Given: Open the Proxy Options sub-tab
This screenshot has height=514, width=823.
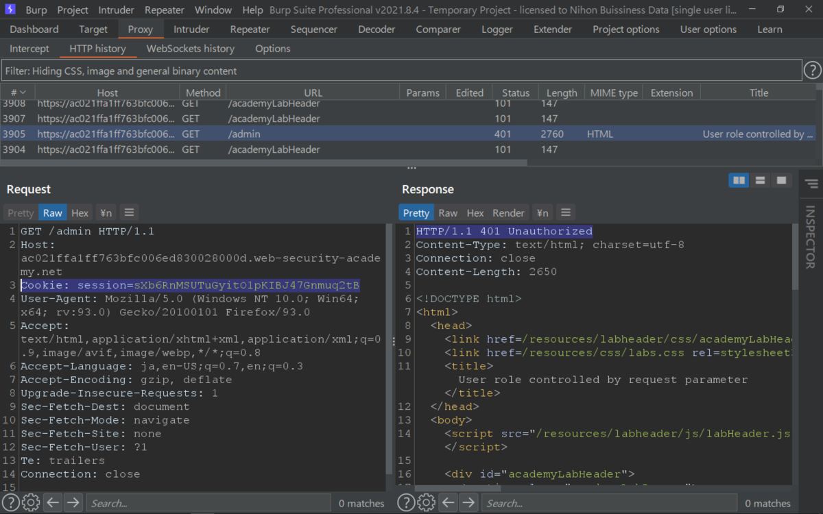Looking at the screenshot, I should [x=273, y=49].
